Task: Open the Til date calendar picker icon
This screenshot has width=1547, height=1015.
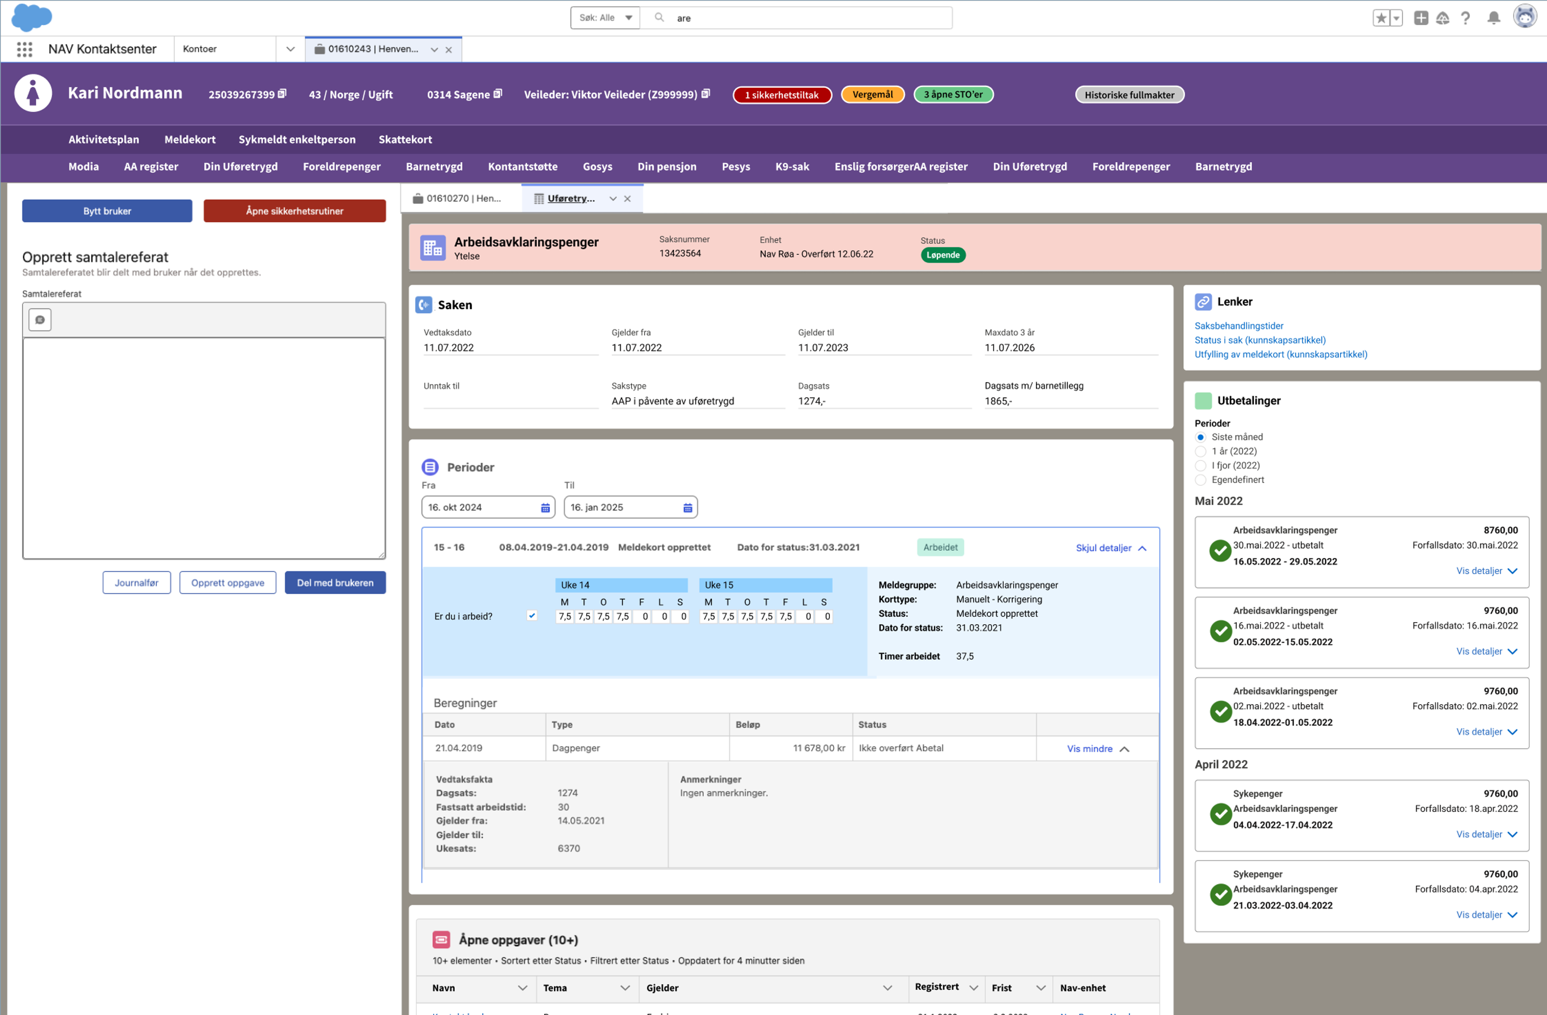Action: (x=688, y=507)
